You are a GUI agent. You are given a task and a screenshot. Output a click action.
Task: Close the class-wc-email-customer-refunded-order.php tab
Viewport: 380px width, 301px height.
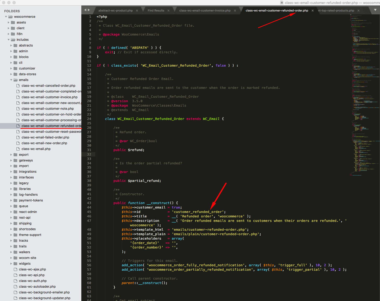(x=312, y=11)
